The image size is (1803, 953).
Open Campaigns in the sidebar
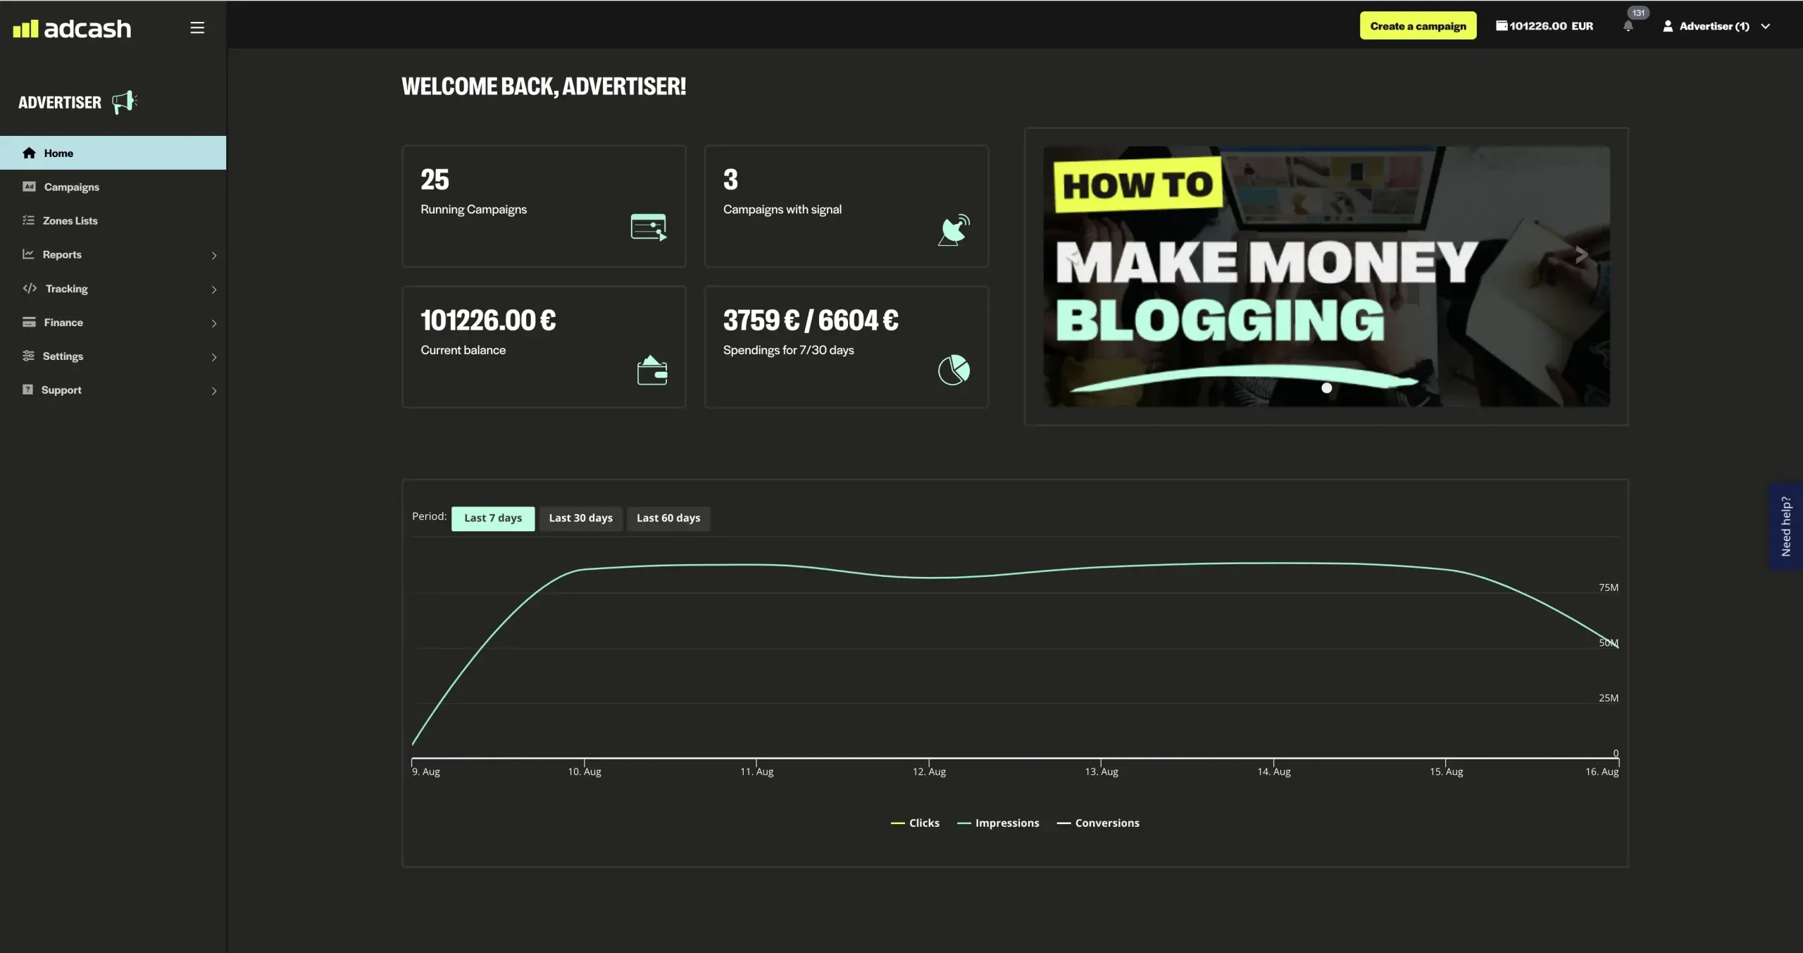pyautogui.click(x=71, y=187)
